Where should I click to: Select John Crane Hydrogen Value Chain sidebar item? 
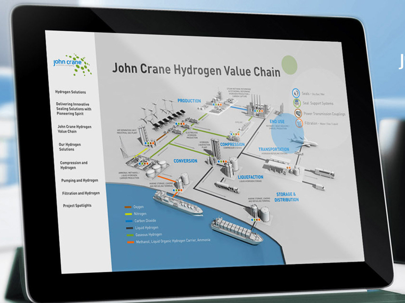point(74,129)
